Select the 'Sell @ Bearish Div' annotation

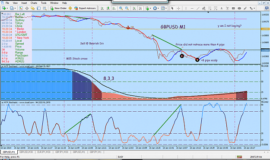click(92, 44)
